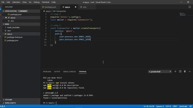Split the terminal
Screen dimensions: 193x108
point(180,71)
